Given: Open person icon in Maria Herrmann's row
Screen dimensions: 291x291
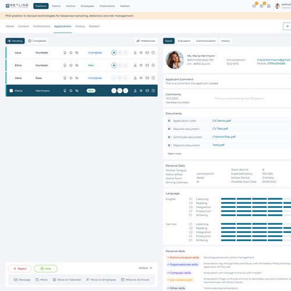Looking at the screenshot, I should (135, 91).
